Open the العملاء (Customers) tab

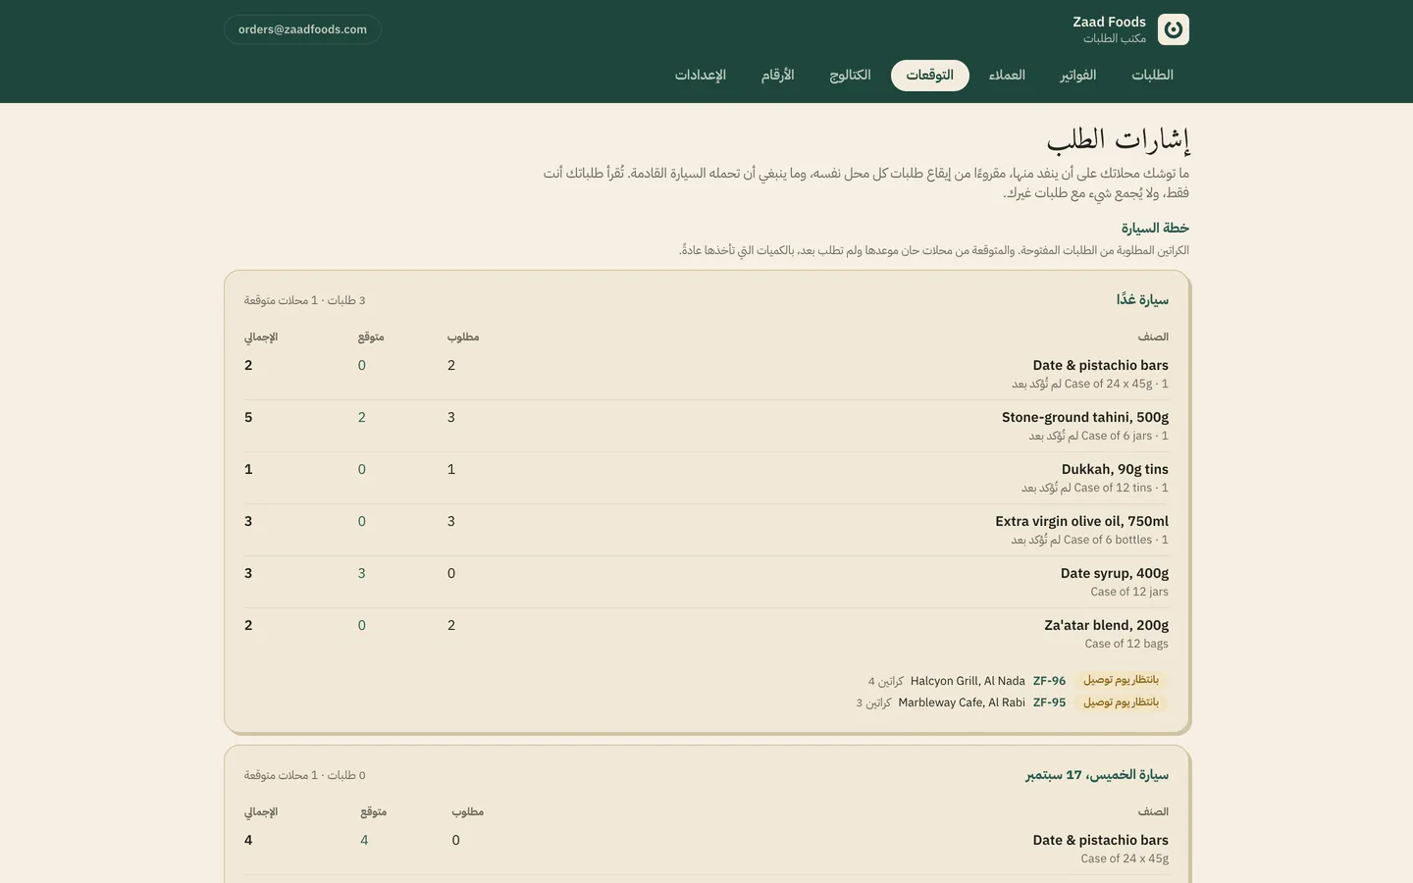1007,76
